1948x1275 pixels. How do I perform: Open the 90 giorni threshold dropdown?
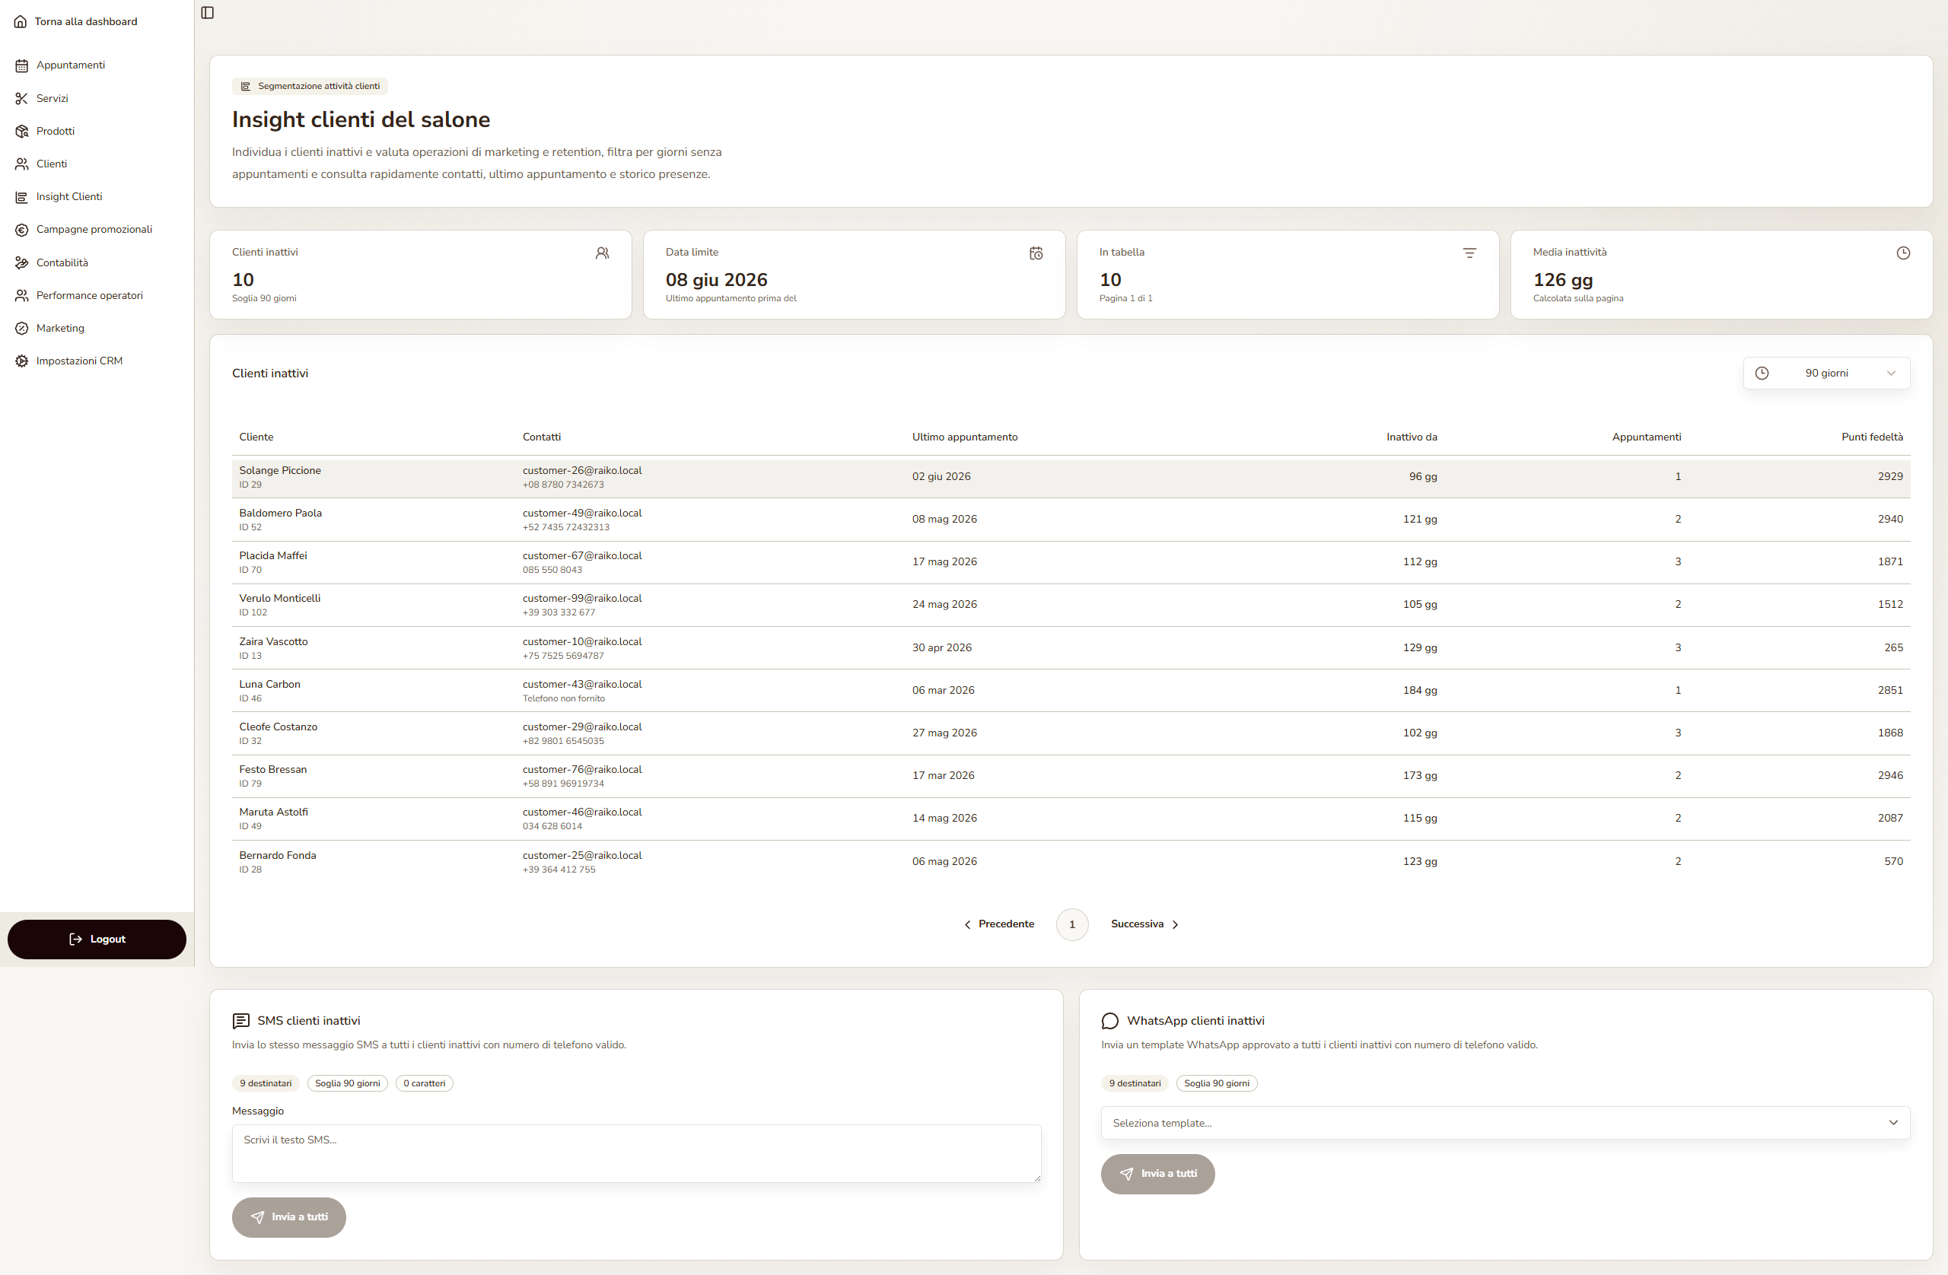[x=1827, y=374]
